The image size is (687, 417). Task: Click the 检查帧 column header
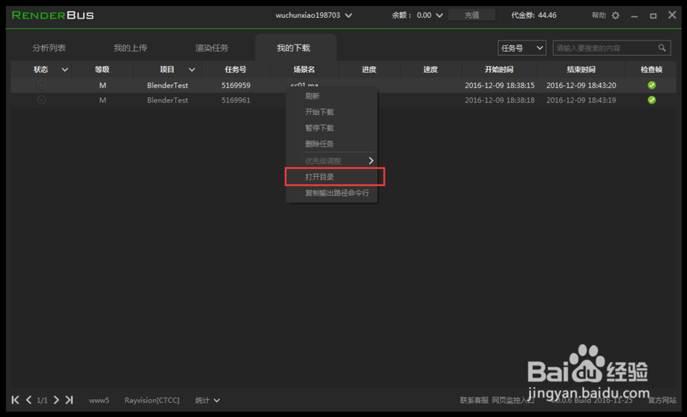click(651, 69)
